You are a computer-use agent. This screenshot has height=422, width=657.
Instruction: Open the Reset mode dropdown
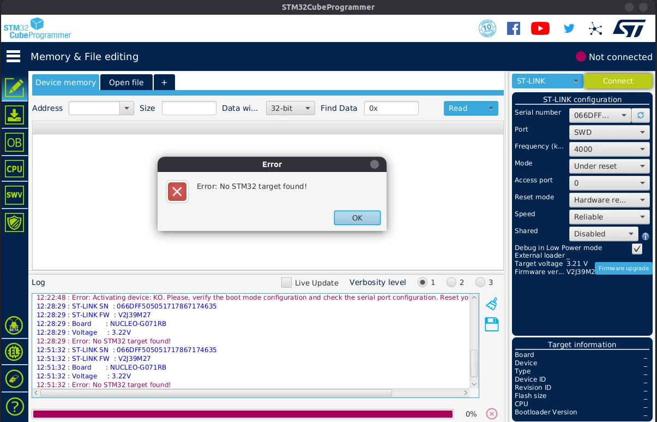click(609, 200)
